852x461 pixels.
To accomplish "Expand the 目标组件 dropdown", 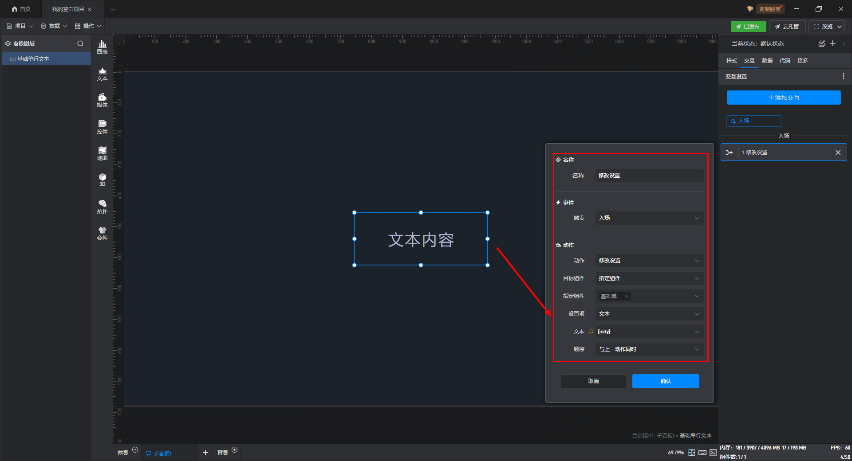I will [649, 278].
